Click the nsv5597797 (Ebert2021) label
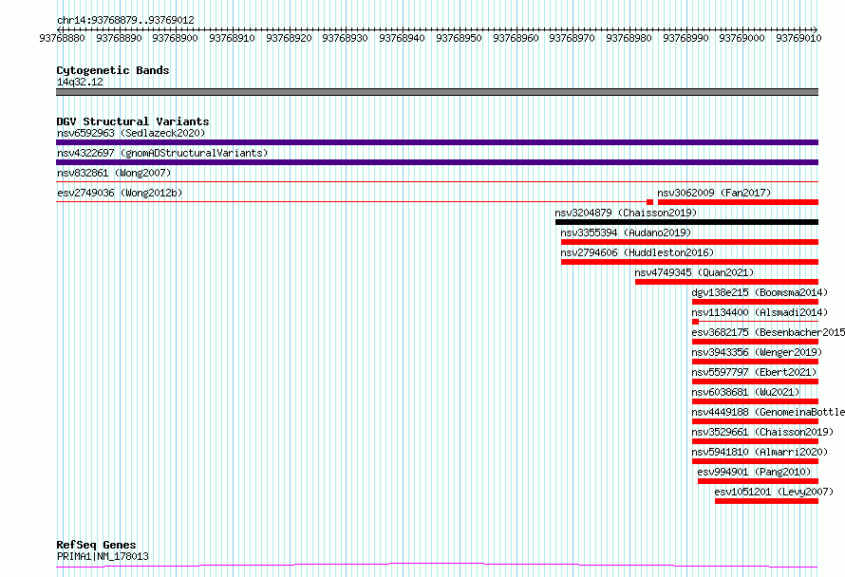This screenshot has width=845, height=577. [x=755, y=372]
